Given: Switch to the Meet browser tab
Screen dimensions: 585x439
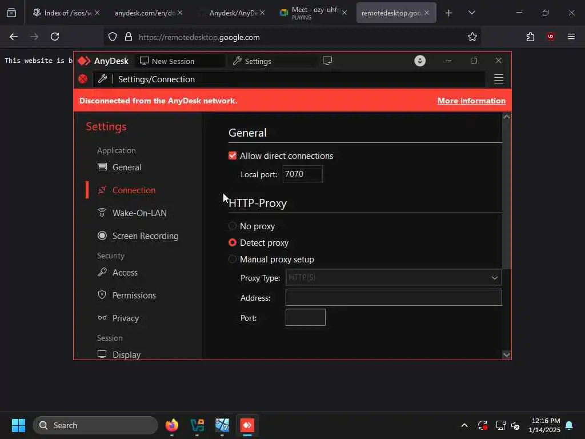Looking at the screenshot, I should (x=314, y=13).
